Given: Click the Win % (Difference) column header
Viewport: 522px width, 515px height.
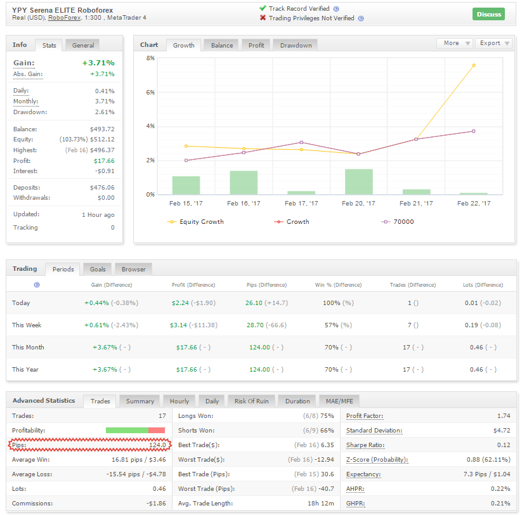Looking at the screenshot, I should click(338, 285).
